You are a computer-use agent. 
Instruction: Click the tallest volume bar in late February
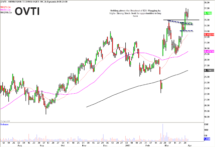[x=163, y=133]
